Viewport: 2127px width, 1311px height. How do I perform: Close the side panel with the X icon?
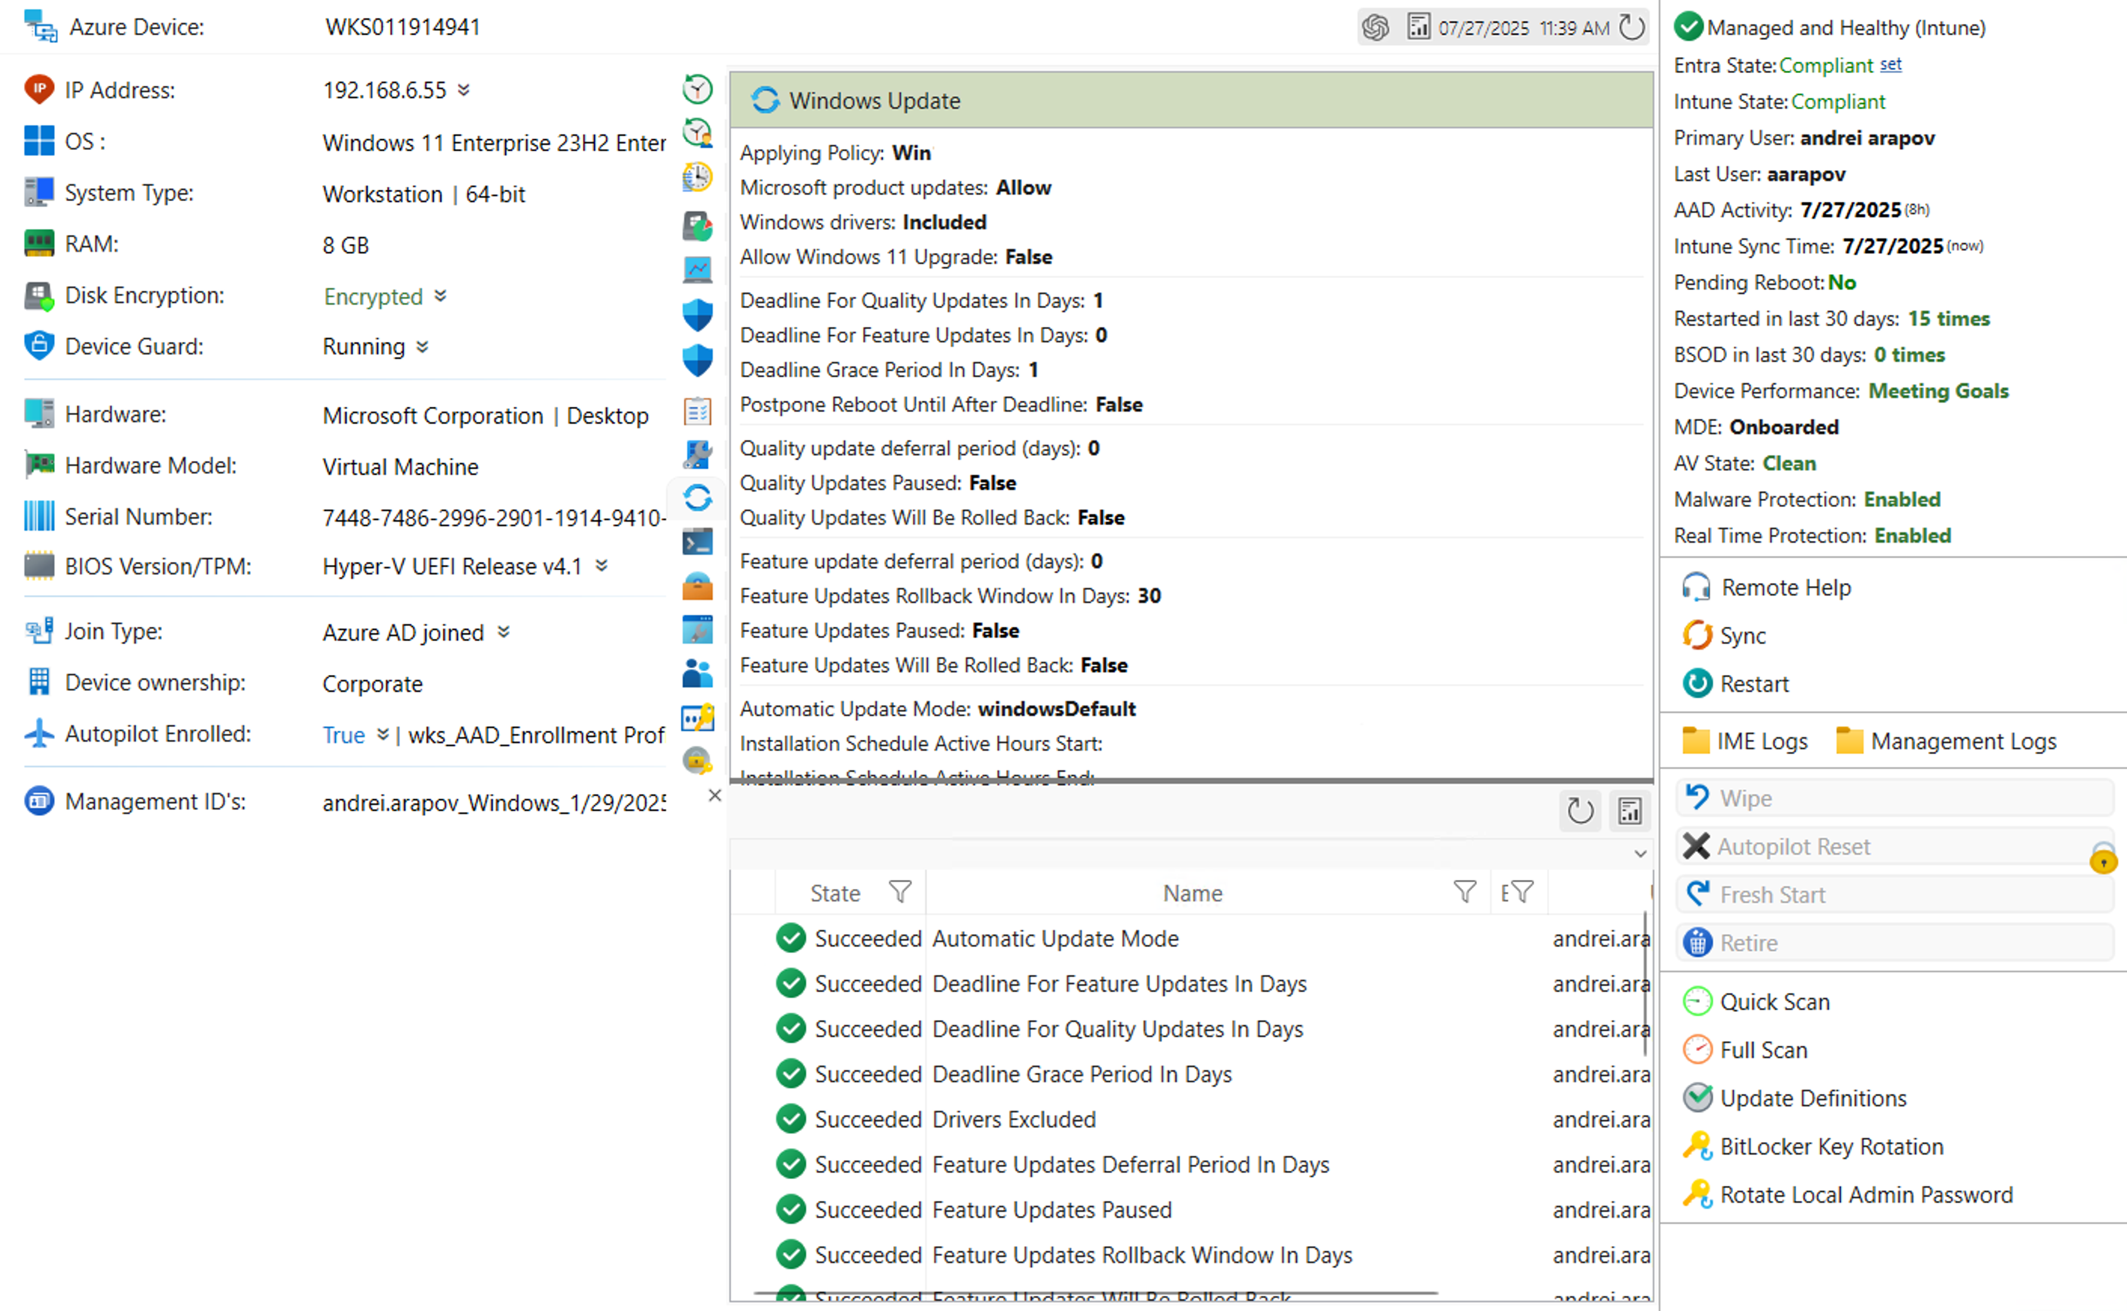[714, 795]
